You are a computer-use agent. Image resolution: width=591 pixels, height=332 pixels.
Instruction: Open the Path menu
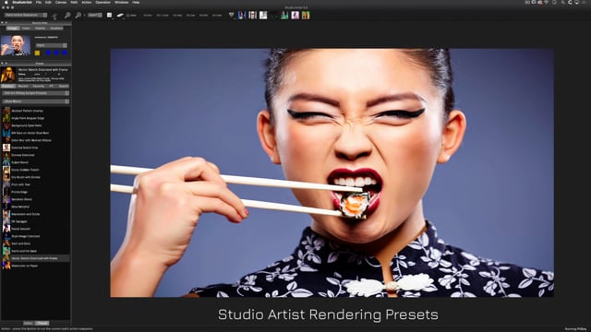pos(74,2)
